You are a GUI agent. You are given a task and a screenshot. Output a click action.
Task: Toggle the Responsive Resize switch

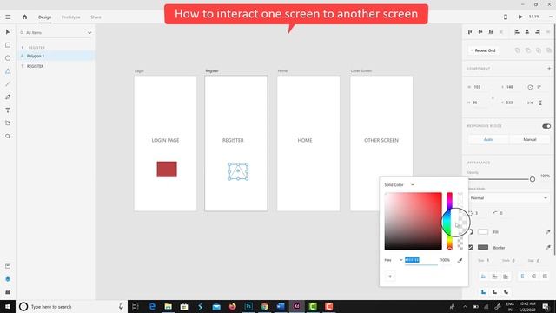(546, 126)
